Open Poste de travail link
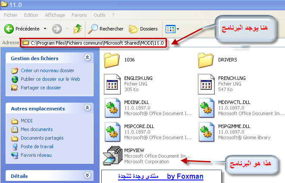 pos(37,146)
